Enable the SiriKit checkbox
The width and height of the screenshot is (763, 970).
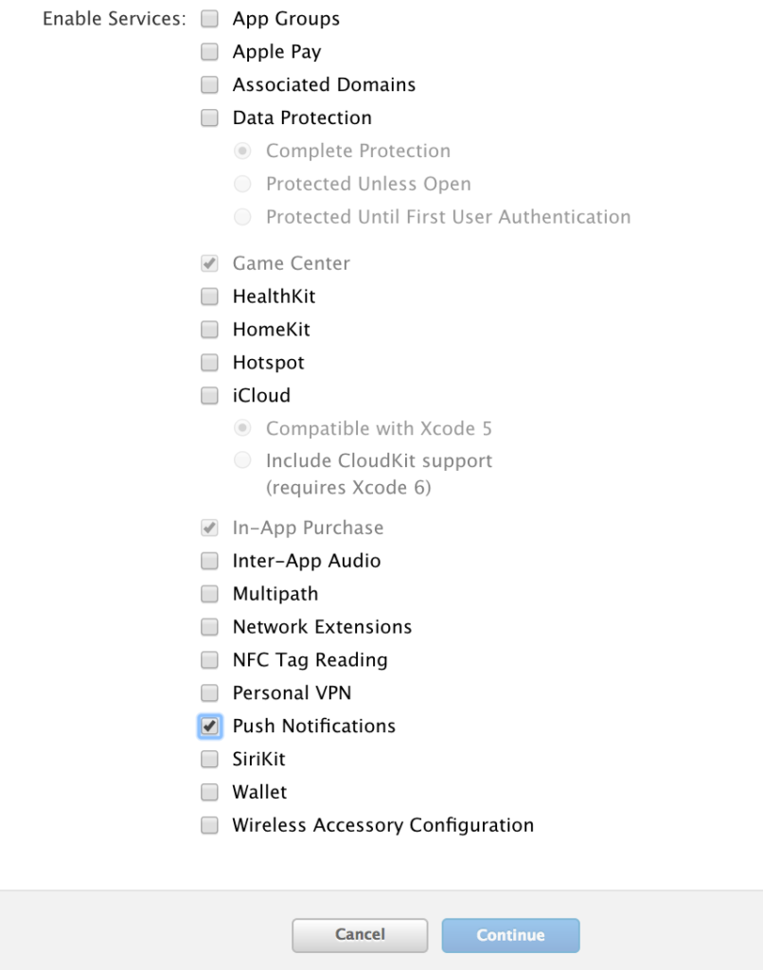[x=209, y=760]
